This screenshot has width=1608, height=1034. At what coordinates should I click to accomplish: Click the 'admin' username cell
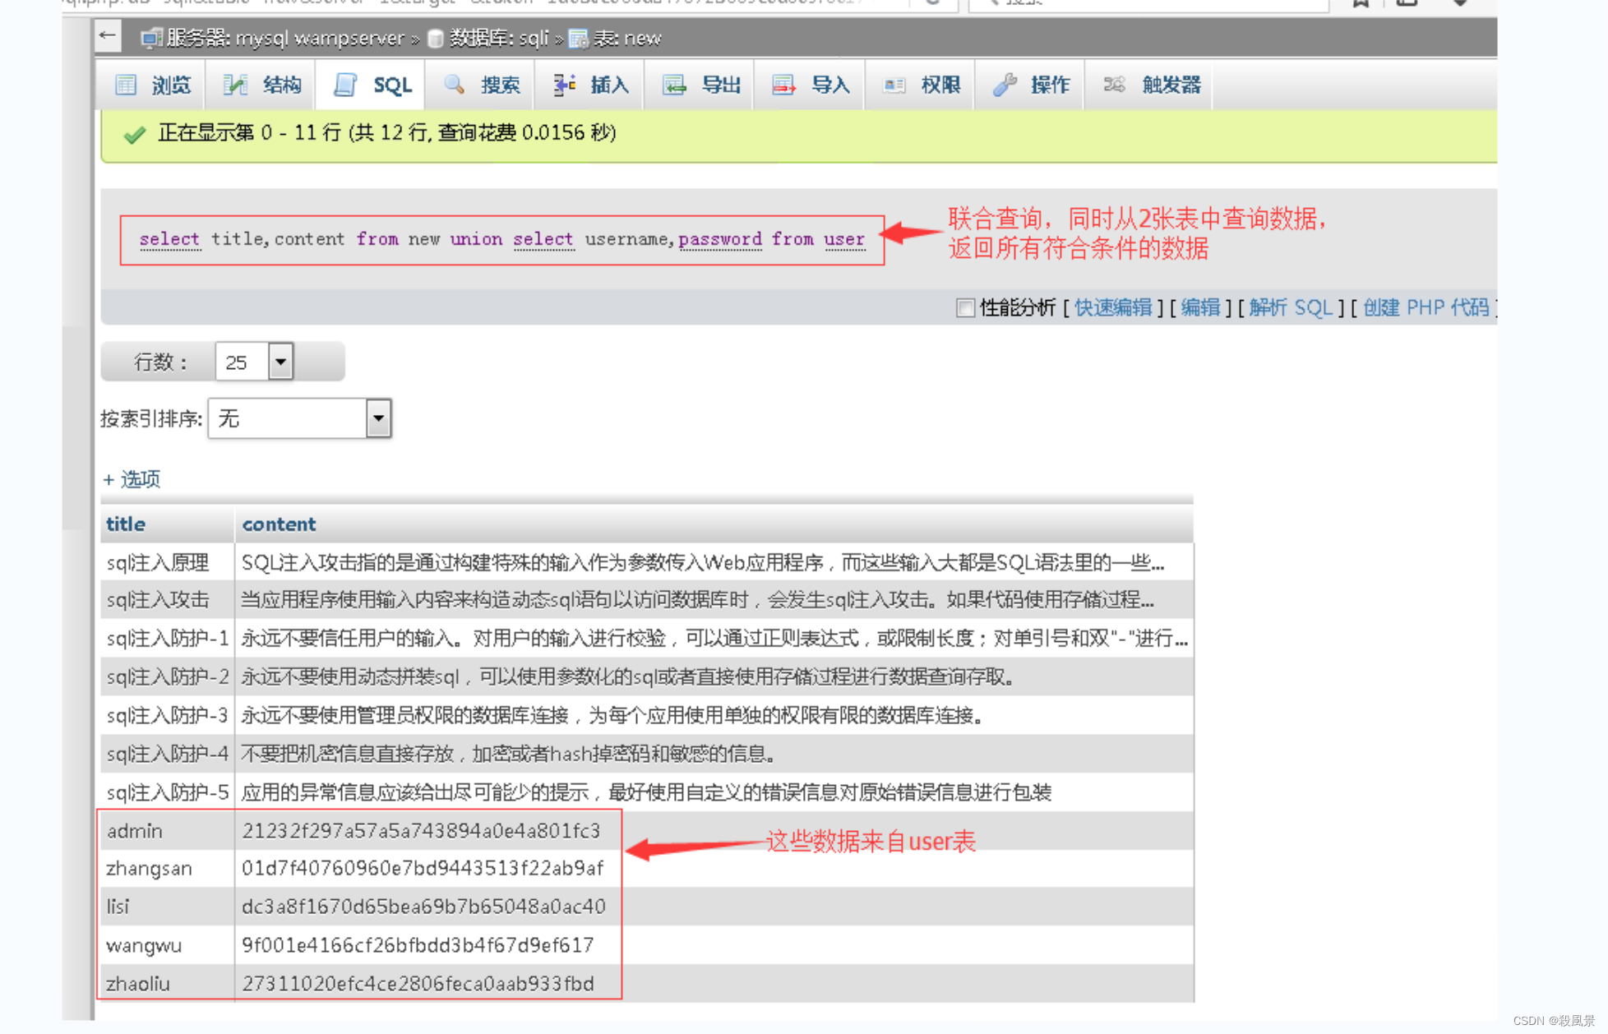pos(168,831)
